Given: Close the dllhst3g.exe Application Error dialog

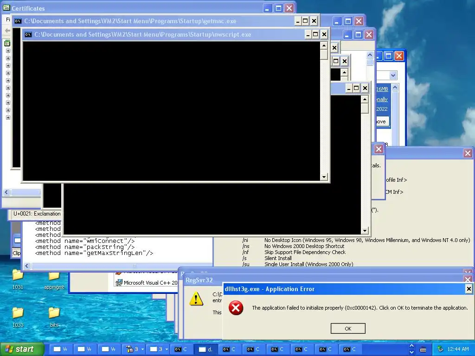Looking at the screenshot, I should tap(469, 289).
